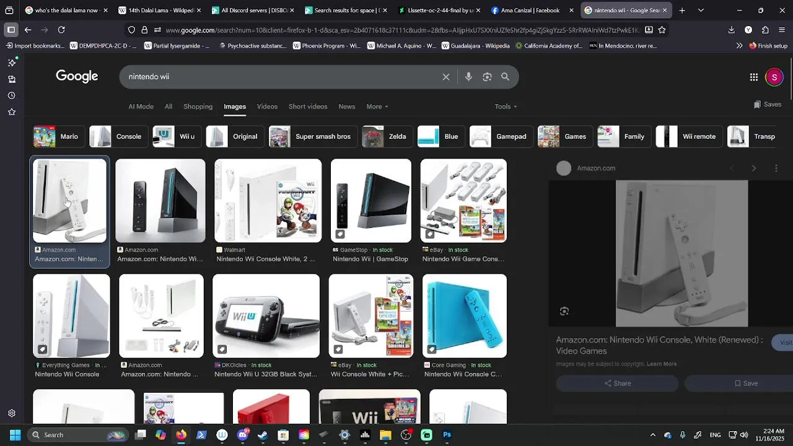The width and height of the screenshot is (793, 446).
Task: Expand the More search filter menu
Action: coord(377,107)
